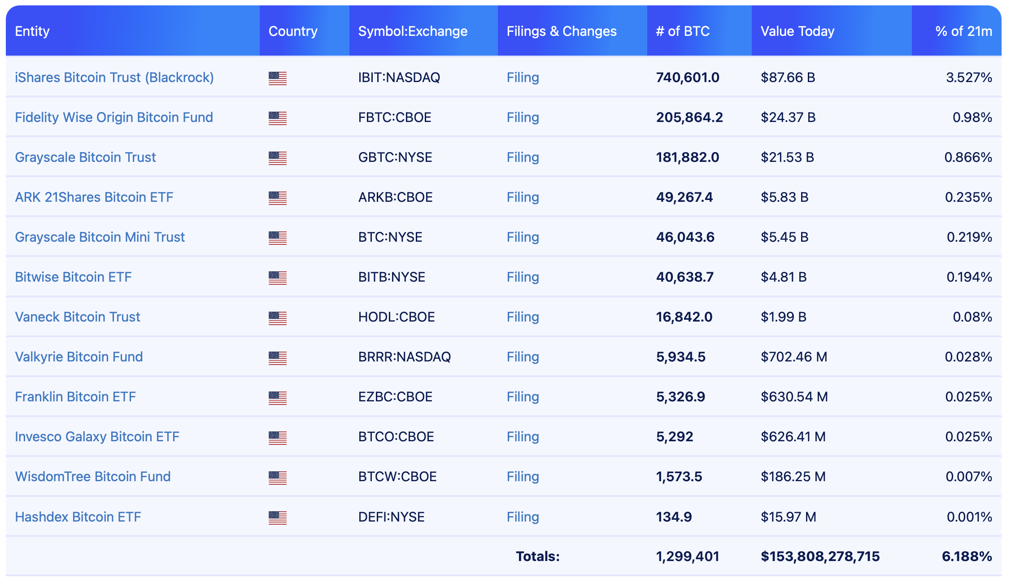Viewport: 1011px width, 583px height.
Task: Select the country flag for Grayscale Bitcoin Trust
Action: [x=277, y=157]
